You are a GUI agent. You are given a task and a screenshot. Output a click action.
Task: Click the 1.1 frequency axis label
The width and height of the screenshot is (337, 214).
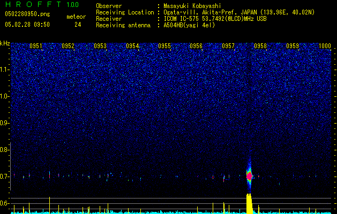click(5, 70)
